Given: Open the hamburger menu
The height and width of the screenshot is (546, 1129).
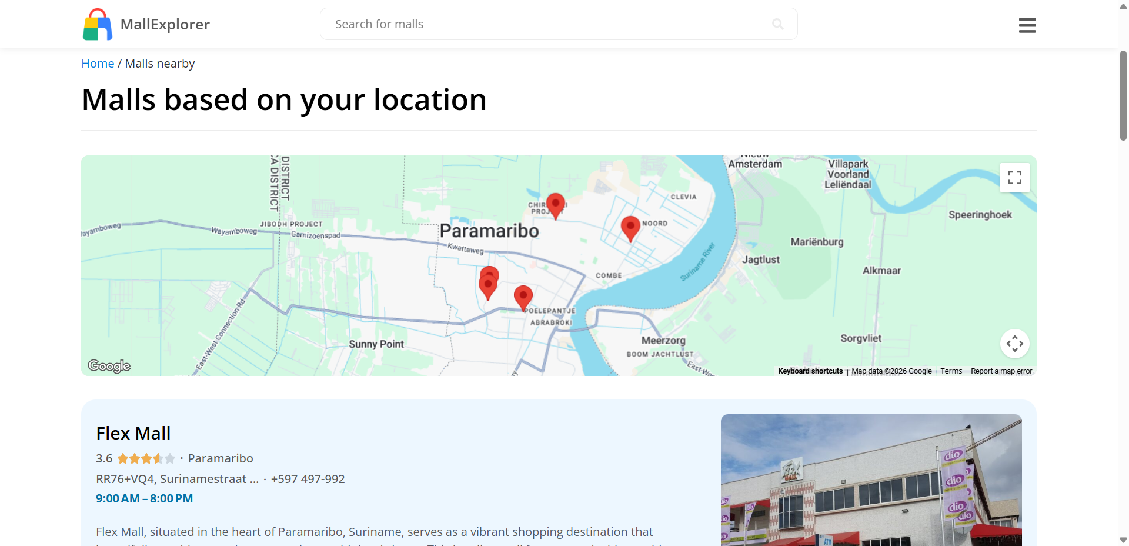Looking at the screenshot, I should [1027, 25].
